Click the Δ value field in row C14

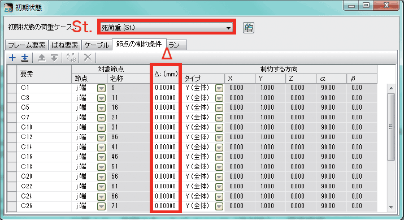tap(166, 147)
